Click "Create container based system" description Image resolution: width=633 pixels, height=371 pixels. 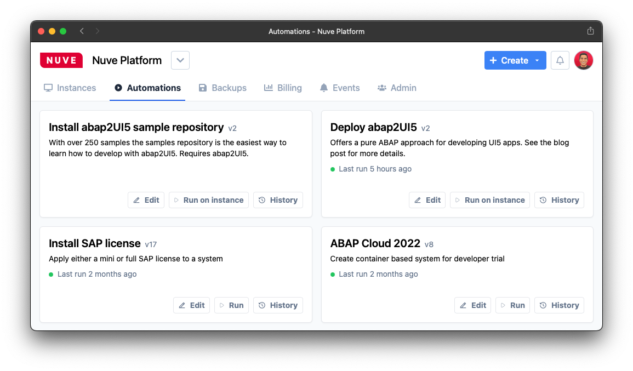417,259
